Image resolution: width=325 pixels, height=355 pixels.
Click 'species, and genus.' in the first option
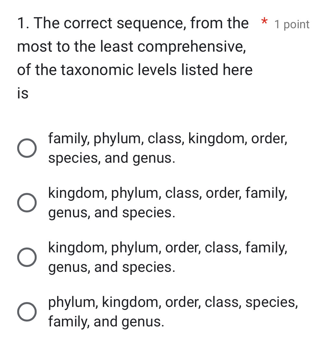[x=112, y=158]
